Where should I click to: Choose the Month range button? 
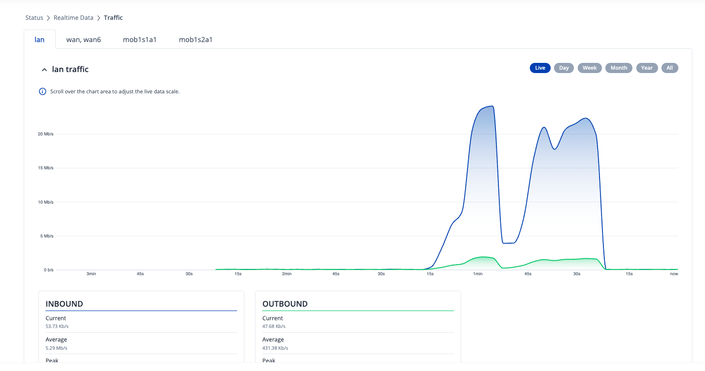(618, 68)
